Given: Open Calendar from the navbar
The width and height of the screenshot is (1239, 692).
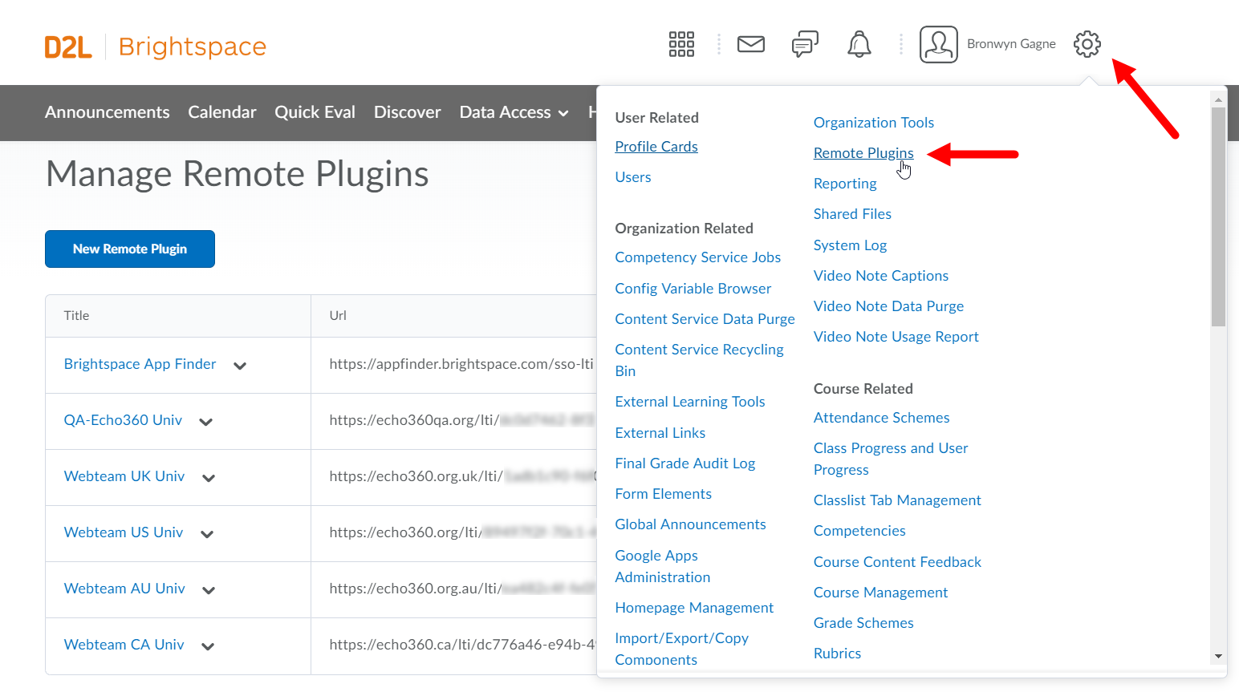Looking at the screenshot, I should coord(222,112).
